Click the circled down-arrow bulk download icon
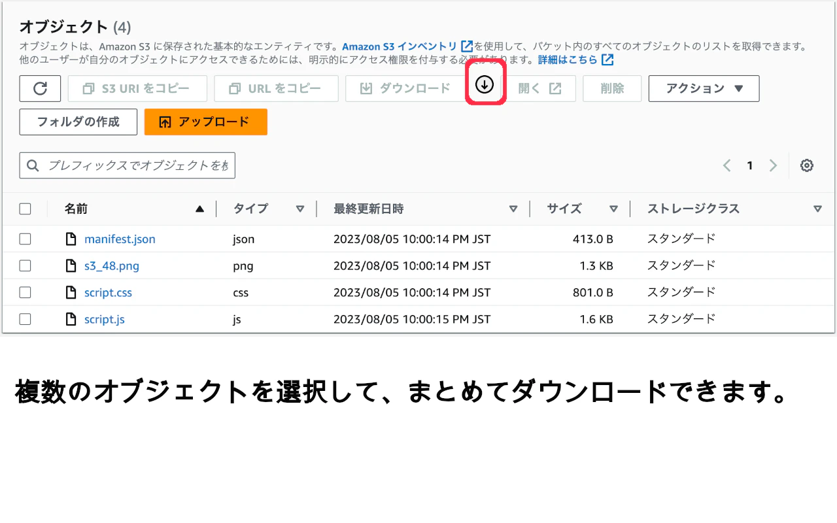837x523 pixels. pos(485,84)
